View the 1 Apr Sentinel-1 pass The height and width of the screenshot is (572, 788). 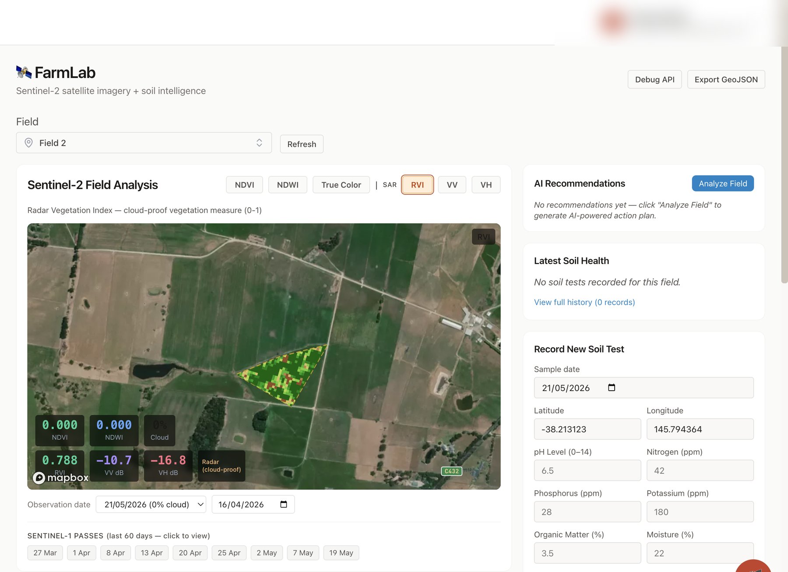pyautogui.click(x=81, y=553)
